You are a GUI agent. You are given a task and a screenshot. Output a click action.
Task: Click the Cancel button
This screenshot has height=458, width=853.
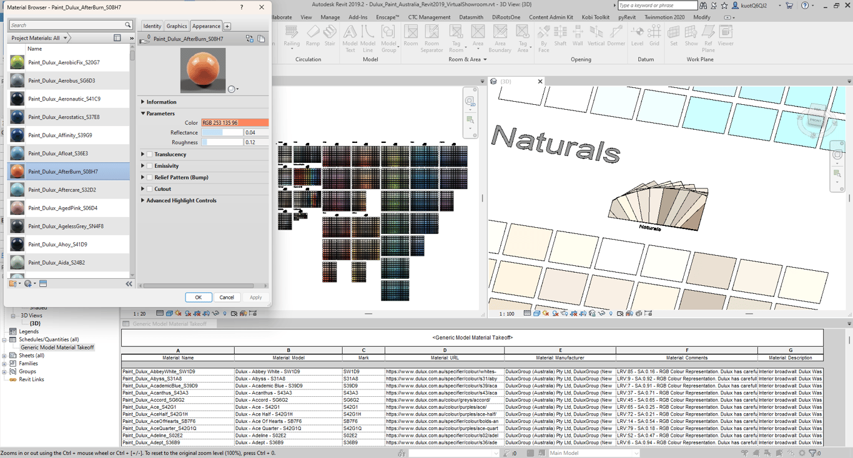click(227, 298)
